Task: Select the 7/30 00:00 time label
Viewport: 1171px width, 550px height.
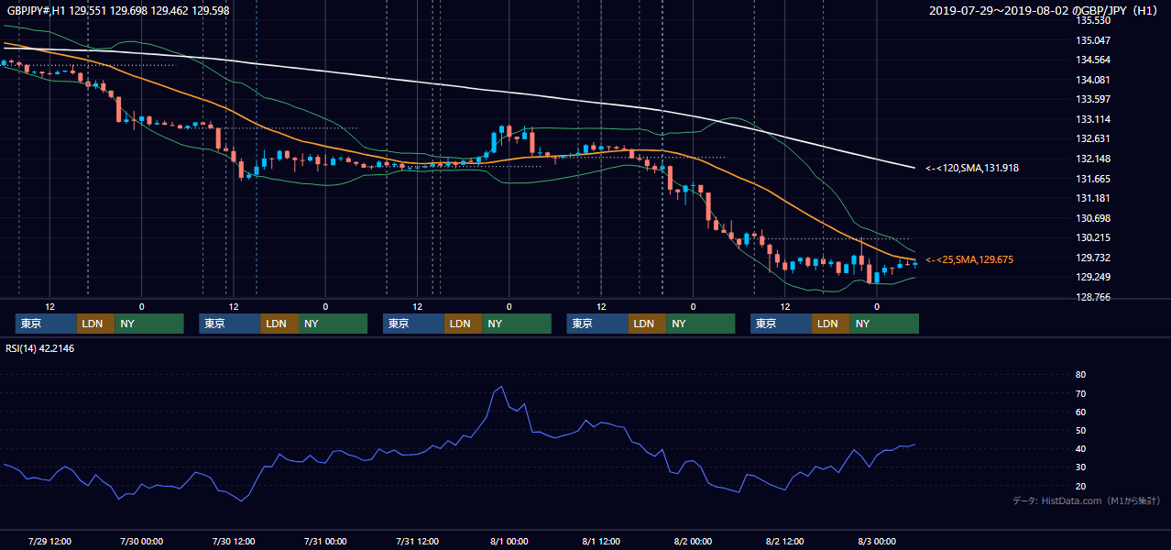Action: coord(141,541)
